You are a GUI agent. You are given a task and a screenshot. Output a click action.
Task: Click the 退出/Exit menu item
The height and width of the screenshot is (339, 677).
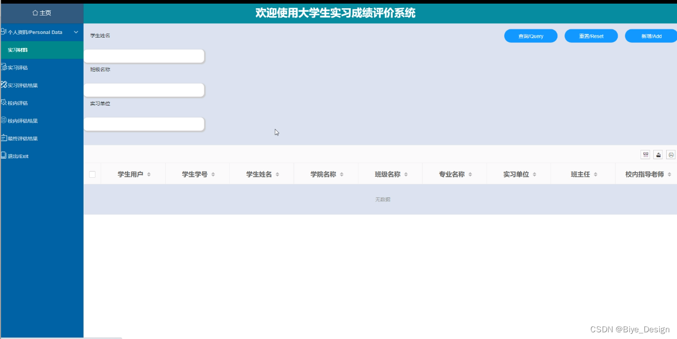pos(42,156)
